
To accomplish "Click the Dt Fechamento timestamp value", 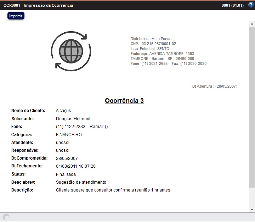I will 76,166.
